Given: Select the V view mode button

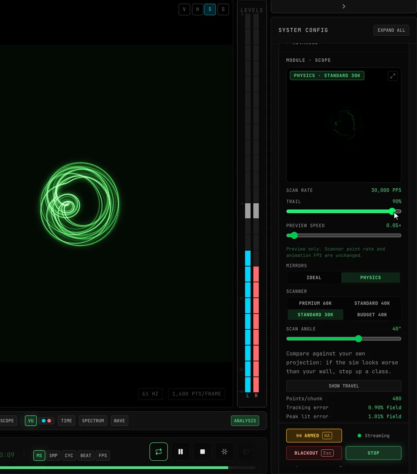Looking at the screenshot, I should coord(184,9).
